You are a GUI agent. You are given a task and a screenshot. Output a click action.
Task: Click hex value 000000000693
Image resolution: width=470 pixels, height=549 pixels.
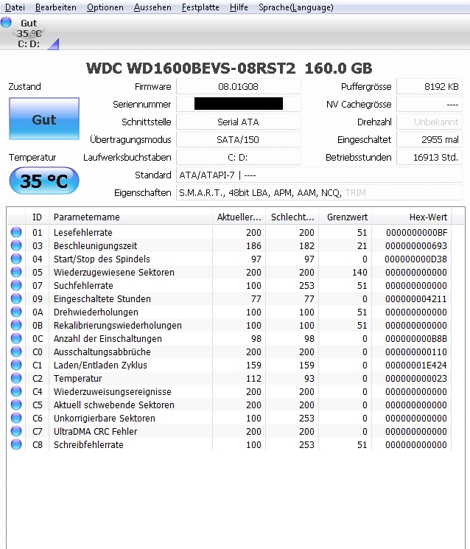[416, 246]
